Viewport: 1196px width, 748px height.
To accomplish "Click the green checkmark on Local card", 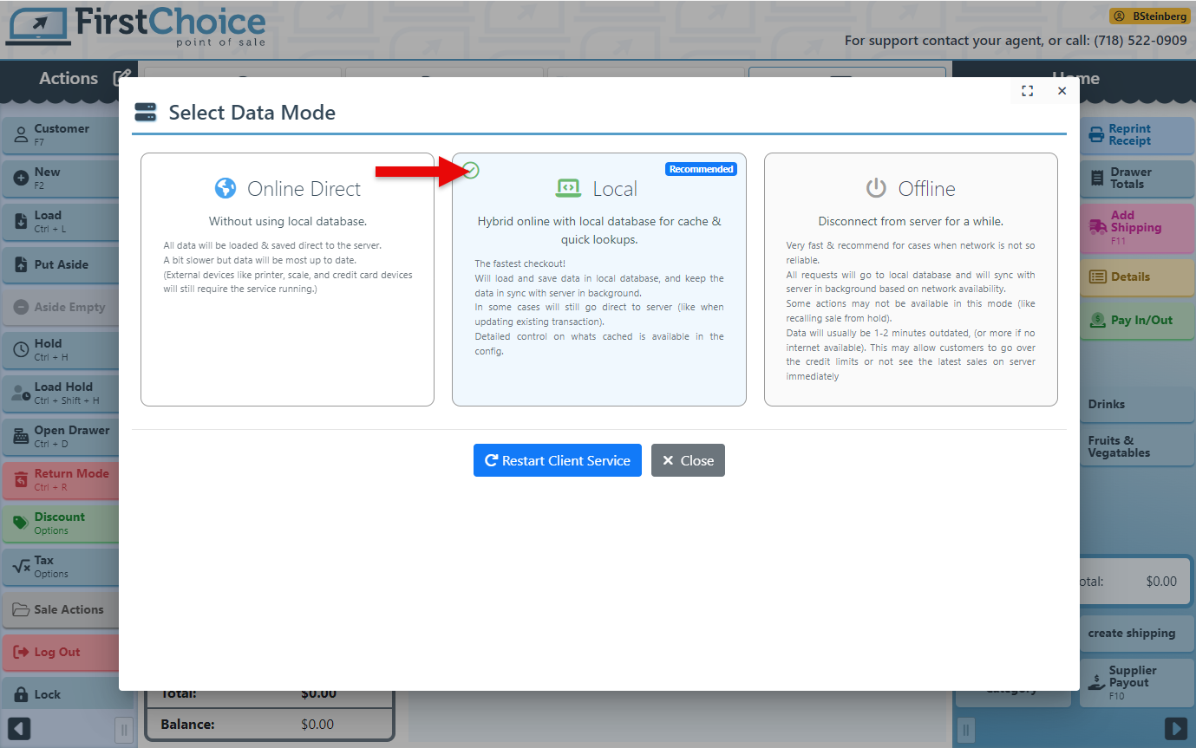I will 471,170.
